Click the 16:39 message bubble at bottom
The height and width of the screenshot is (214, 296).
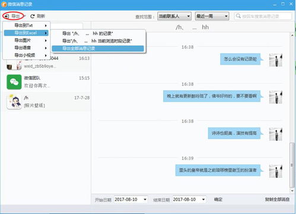click(x=218, y=170)
